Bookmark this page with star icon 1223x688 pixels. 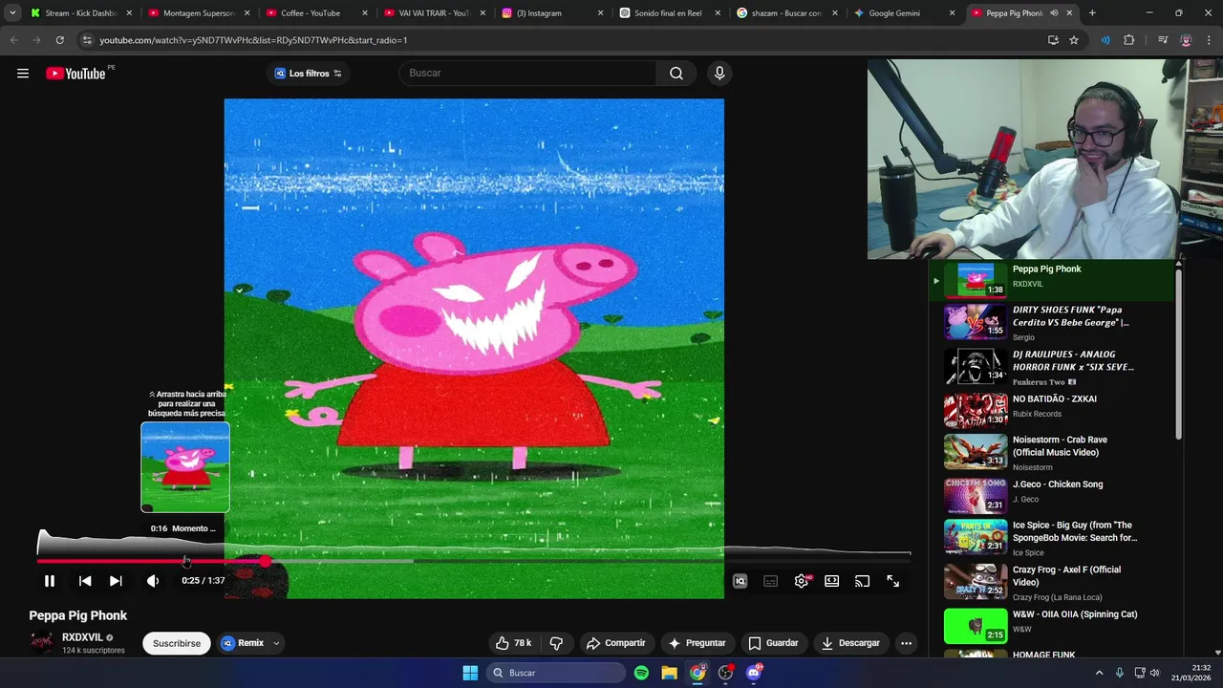click(1074, 40)
